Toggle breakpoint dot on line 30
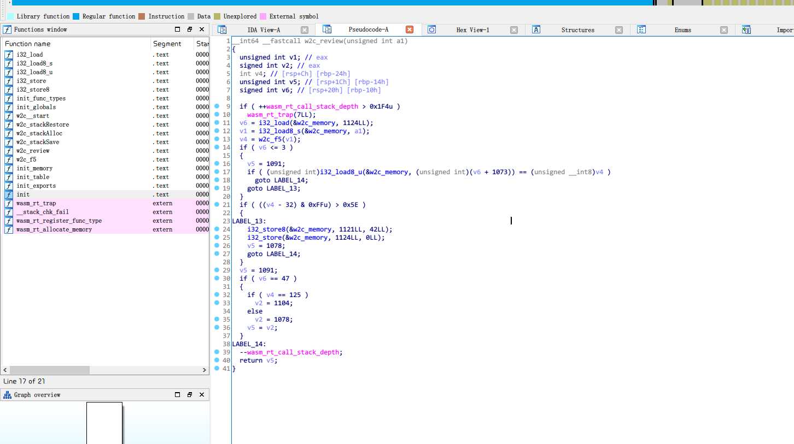The width and height of the screenshot is (794, 444). (217, 279)
